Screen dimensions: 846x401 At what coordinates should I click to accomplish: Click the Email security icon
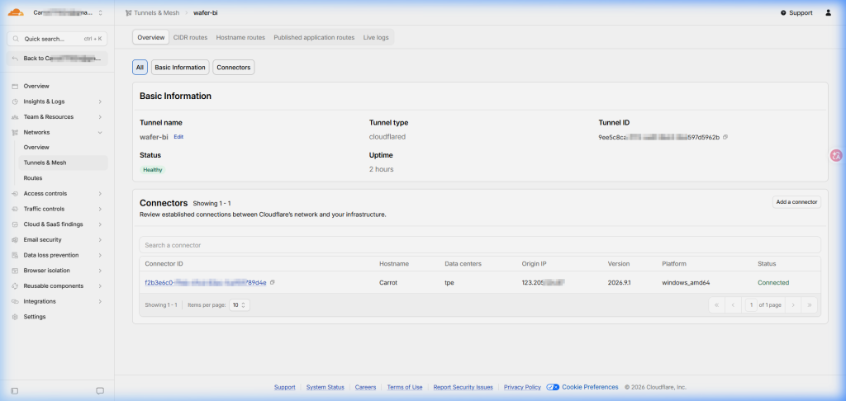[x=15, y=240]
